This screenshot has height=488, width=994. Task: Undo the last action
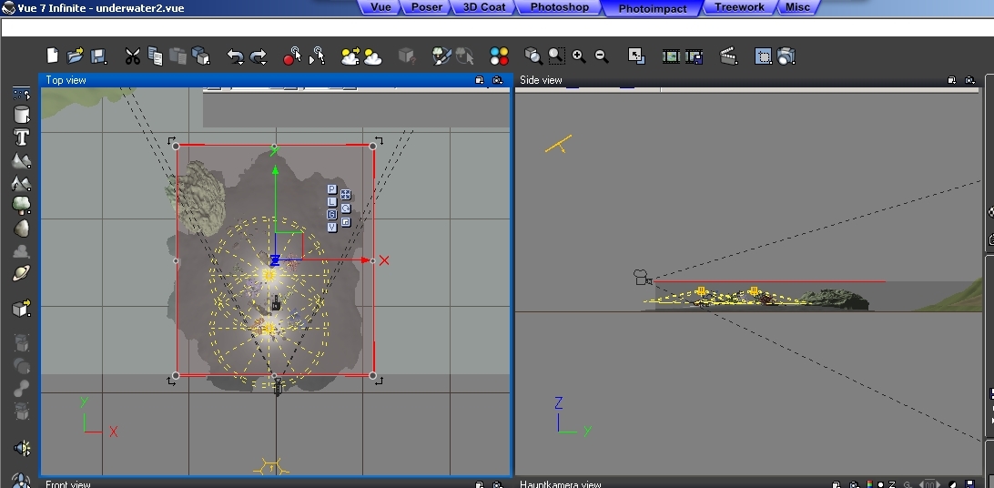[235, 56]
